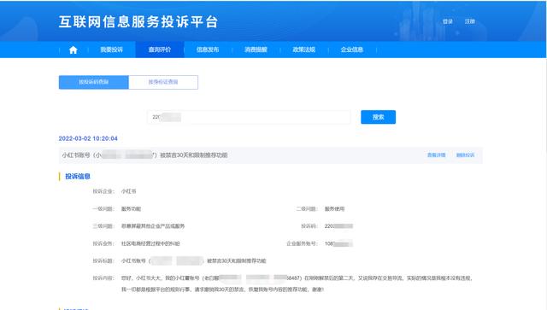Open 查看详情 for the complaint
547x310 pixels.
pyautogui.click(x=437, y=155)
